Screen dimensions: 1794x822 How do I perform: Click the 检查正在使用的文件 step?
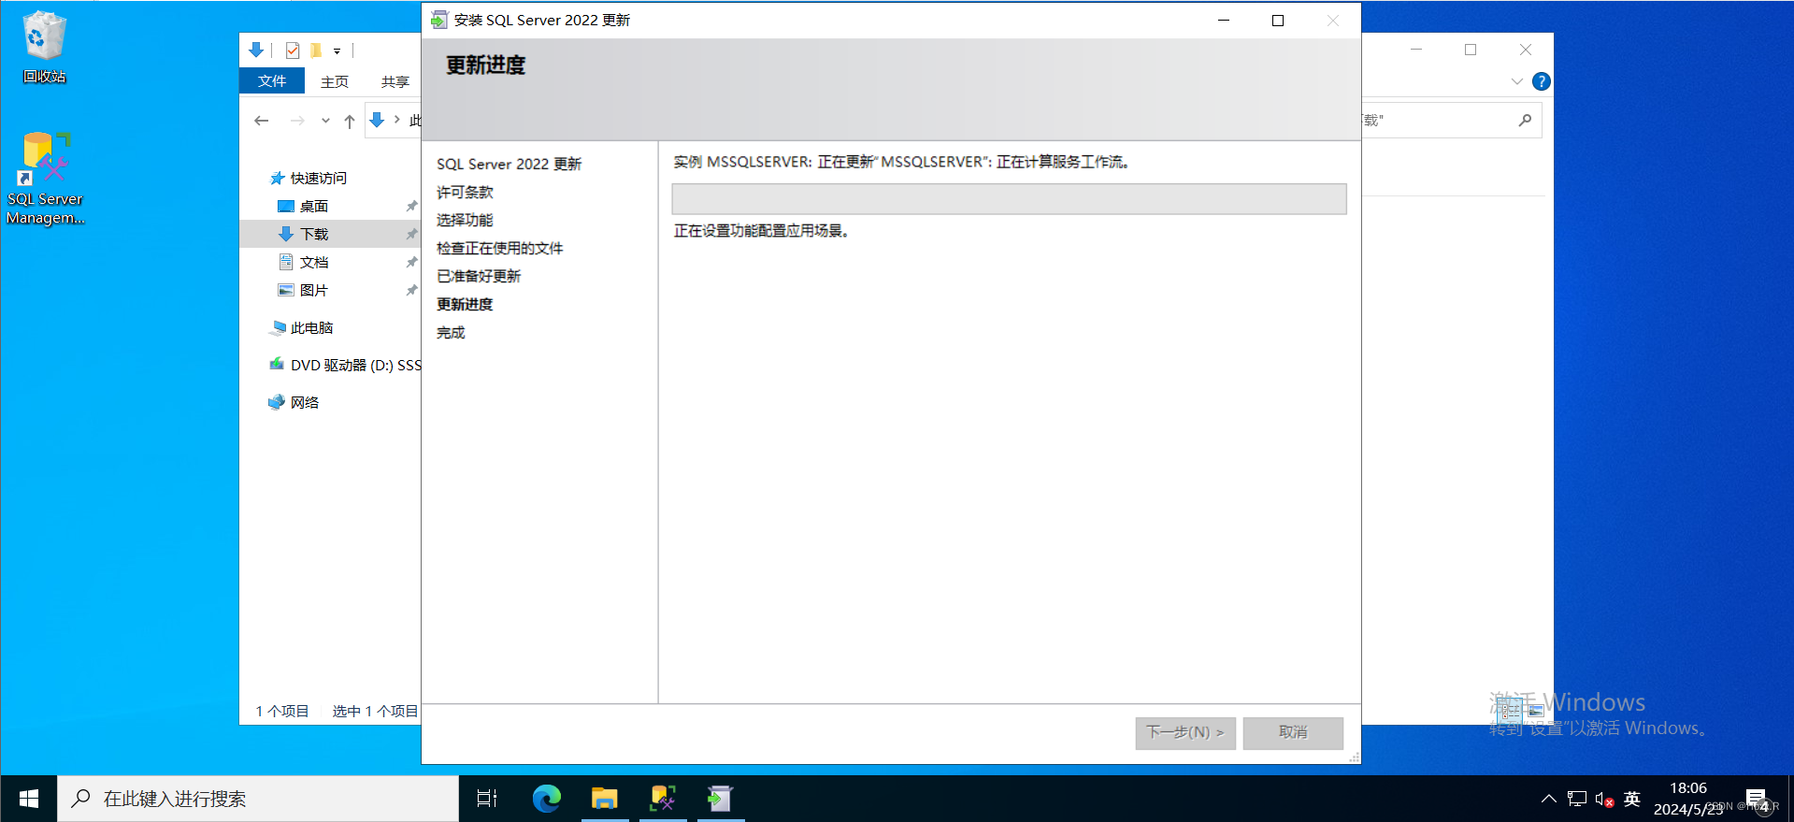[499, 248]
